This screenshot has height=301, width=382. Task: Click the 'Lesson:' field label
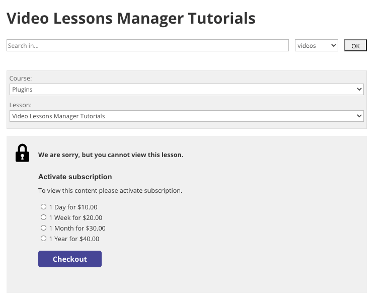tap(21, 105)
